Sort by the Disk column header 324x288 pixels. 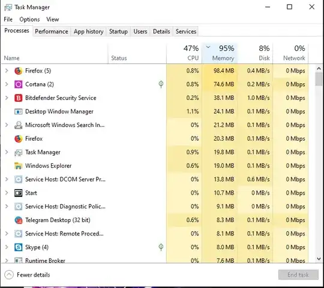[x=255, y=53]
